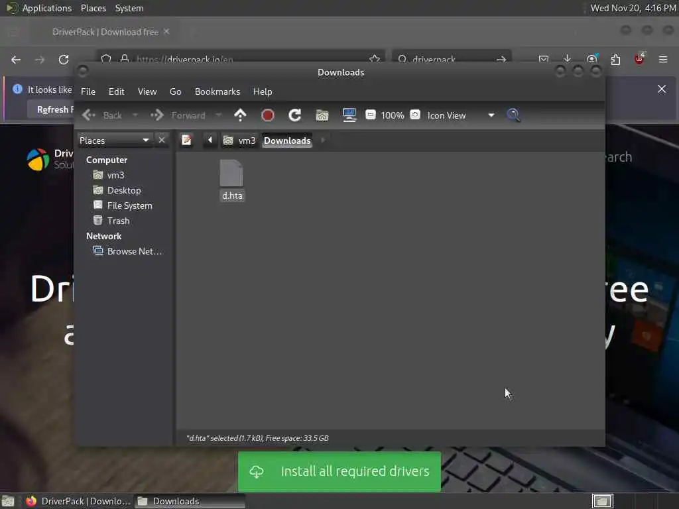The image size is (679, 509).
Task: Open the Home folder toolbar icon
Action: click(322, 115)
